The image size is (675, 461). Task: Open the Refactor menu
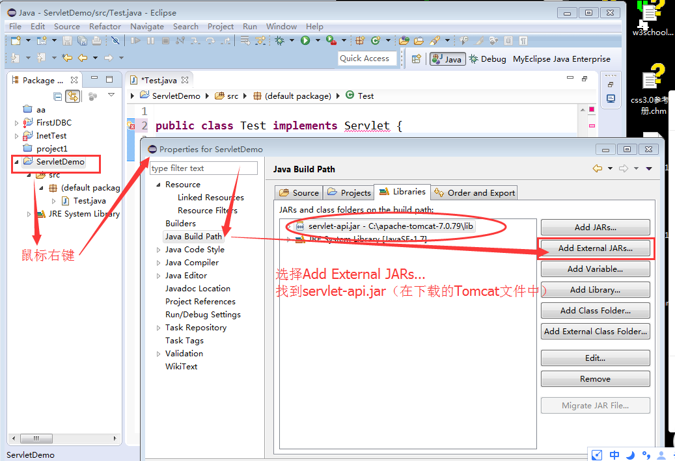coord(105,26)
